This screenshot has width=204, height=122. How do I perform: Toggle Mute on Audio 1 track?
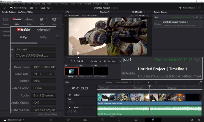tap(74, 112)
